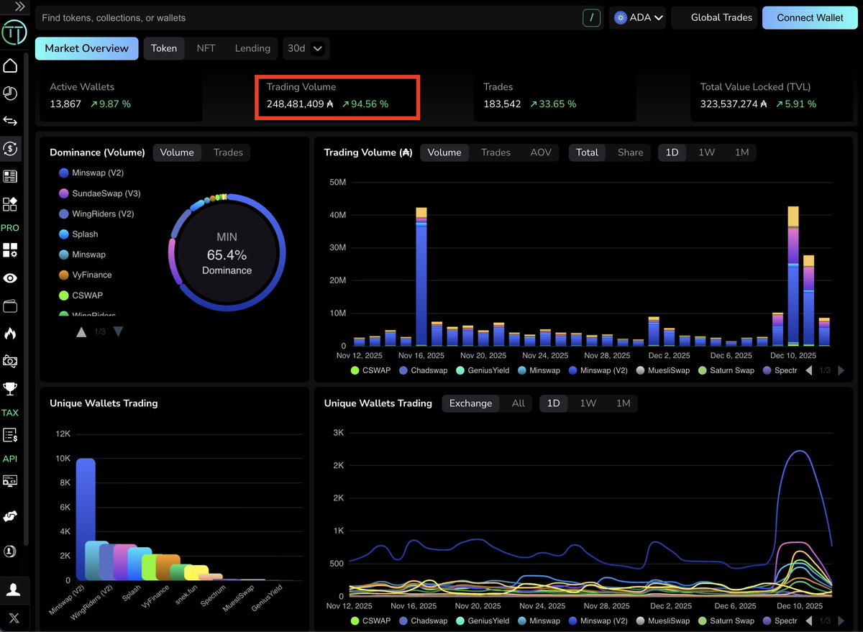Open the trophy icon in sidebar
The height and width of the screenshot is (632, 863).
[x=10, y=389]
